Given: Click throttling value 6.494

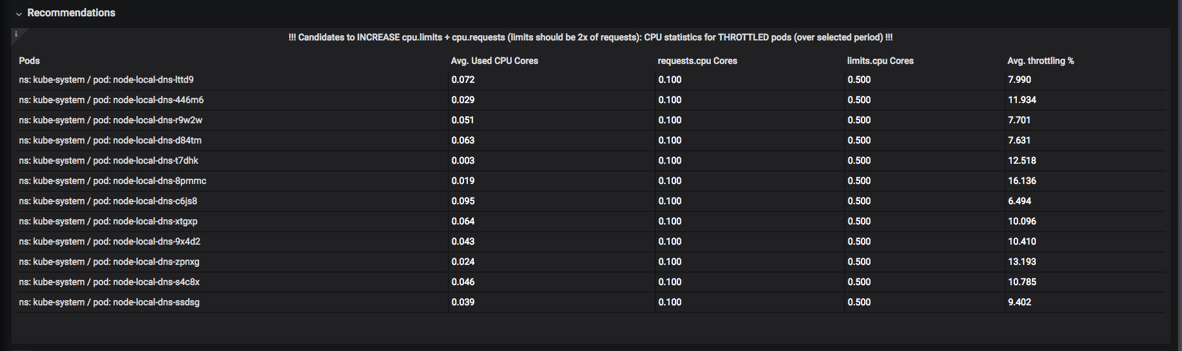Looking at the screenshot, I should click(x=1019, y=201).
